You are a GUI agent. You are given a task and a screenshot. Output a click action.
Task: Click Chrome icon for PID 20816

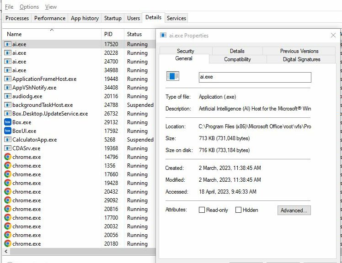[8, 209]
